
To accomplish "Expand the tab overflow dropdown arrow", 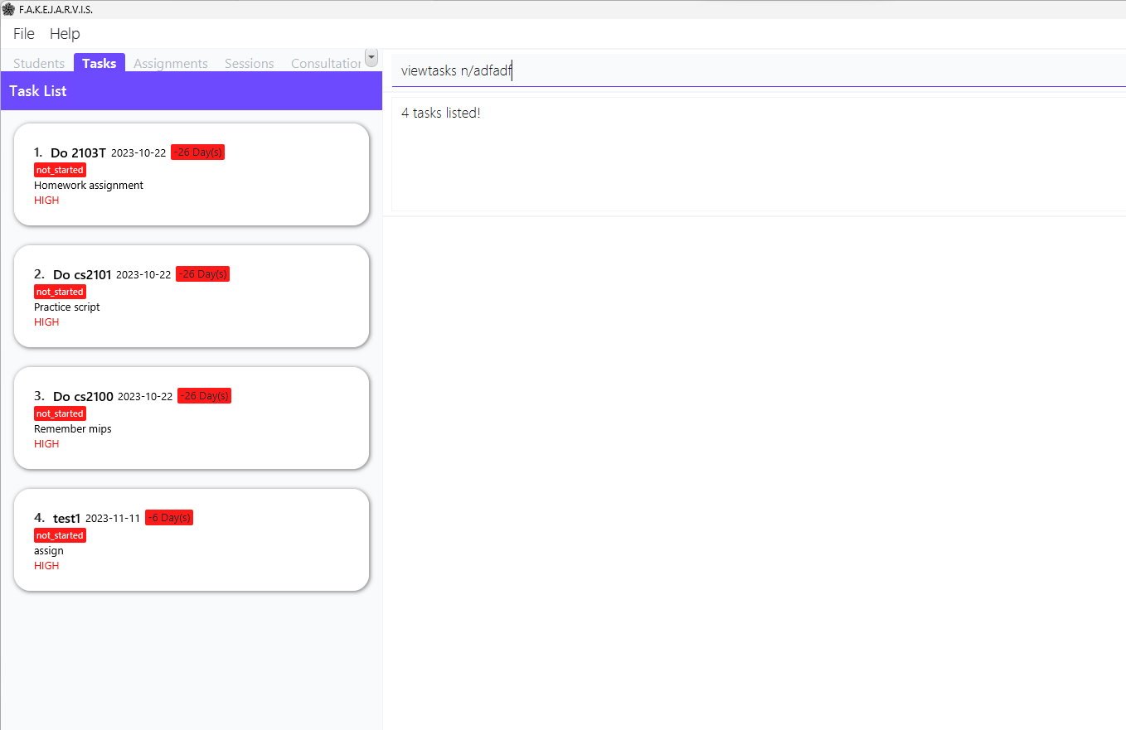I will [371, 57].
